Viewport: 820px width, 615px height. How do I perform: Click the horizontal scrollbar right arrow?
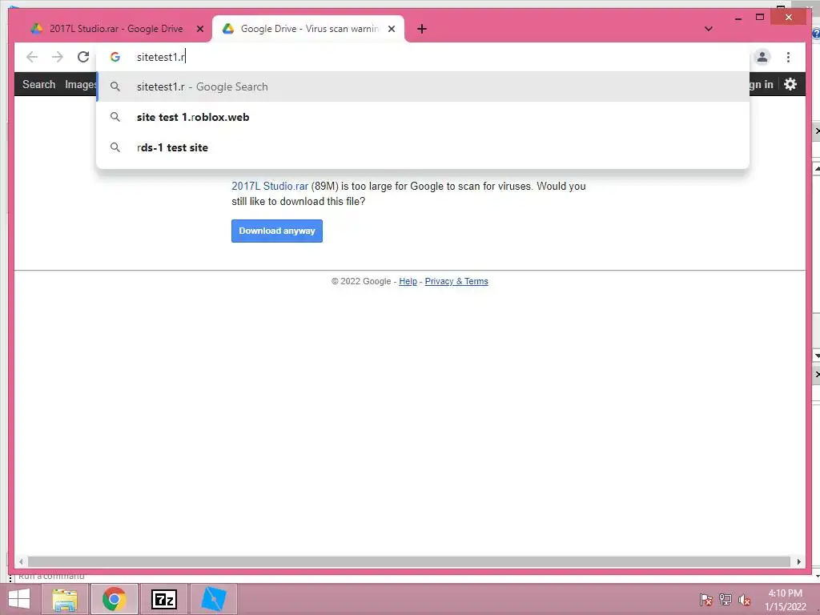coord(798,561)
